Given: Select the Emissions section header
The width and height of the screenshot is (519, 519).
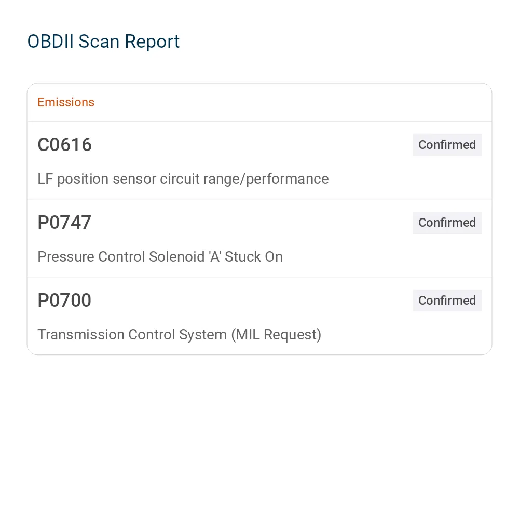Looking at the screenshot, I should pyautogui.click(x=259, y=102).
